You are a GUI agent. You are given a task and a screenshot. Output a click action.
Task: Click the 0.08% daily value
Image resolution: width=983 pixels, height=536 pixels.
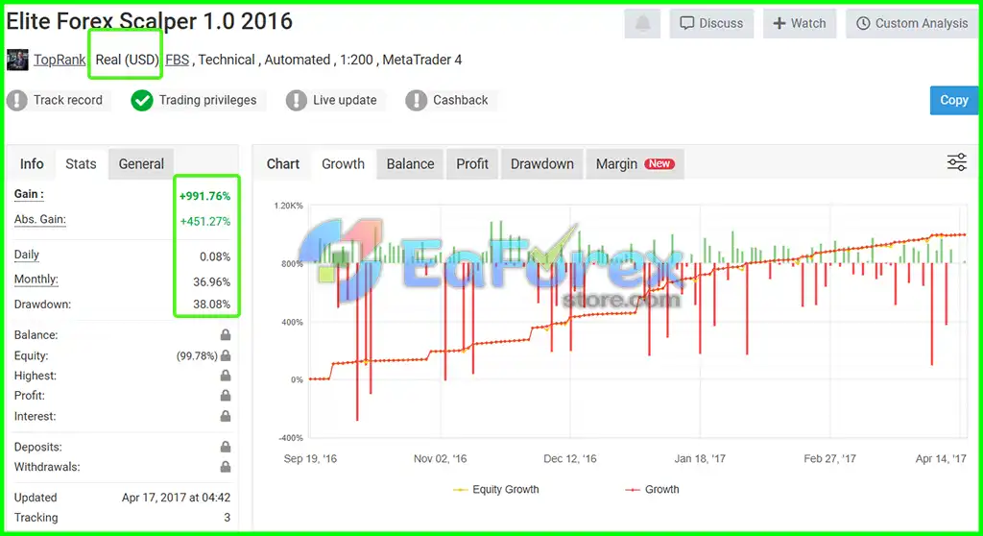coord(215,256)
